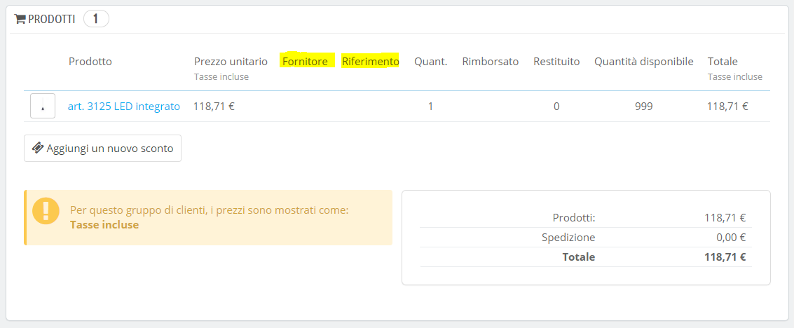Image resolution: width=794 pixels, height=328 pixels.
Task: Click the 'Quant.' column header
Action: (430, 62)
